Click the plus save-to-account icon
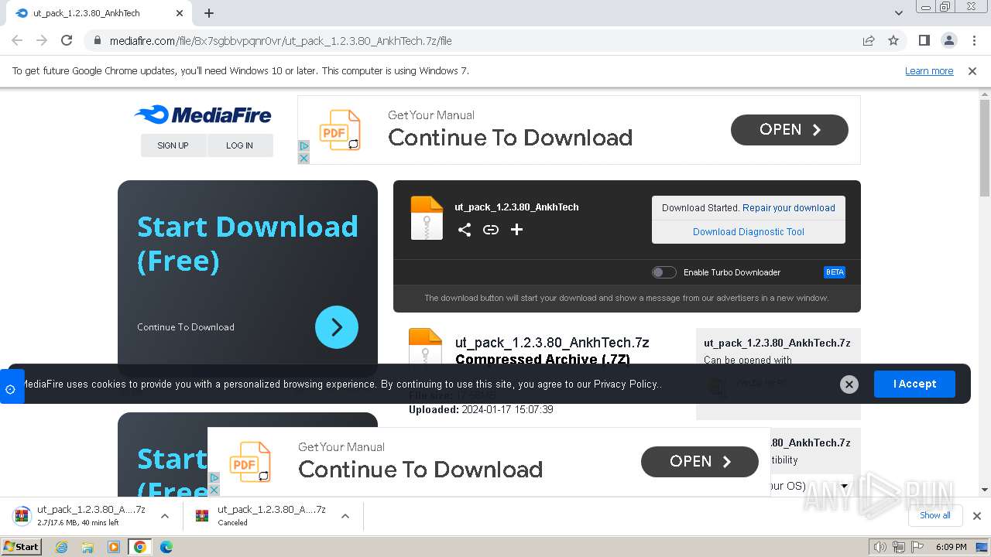Viewport: 991px width, 557px height. tap(516, 230)
